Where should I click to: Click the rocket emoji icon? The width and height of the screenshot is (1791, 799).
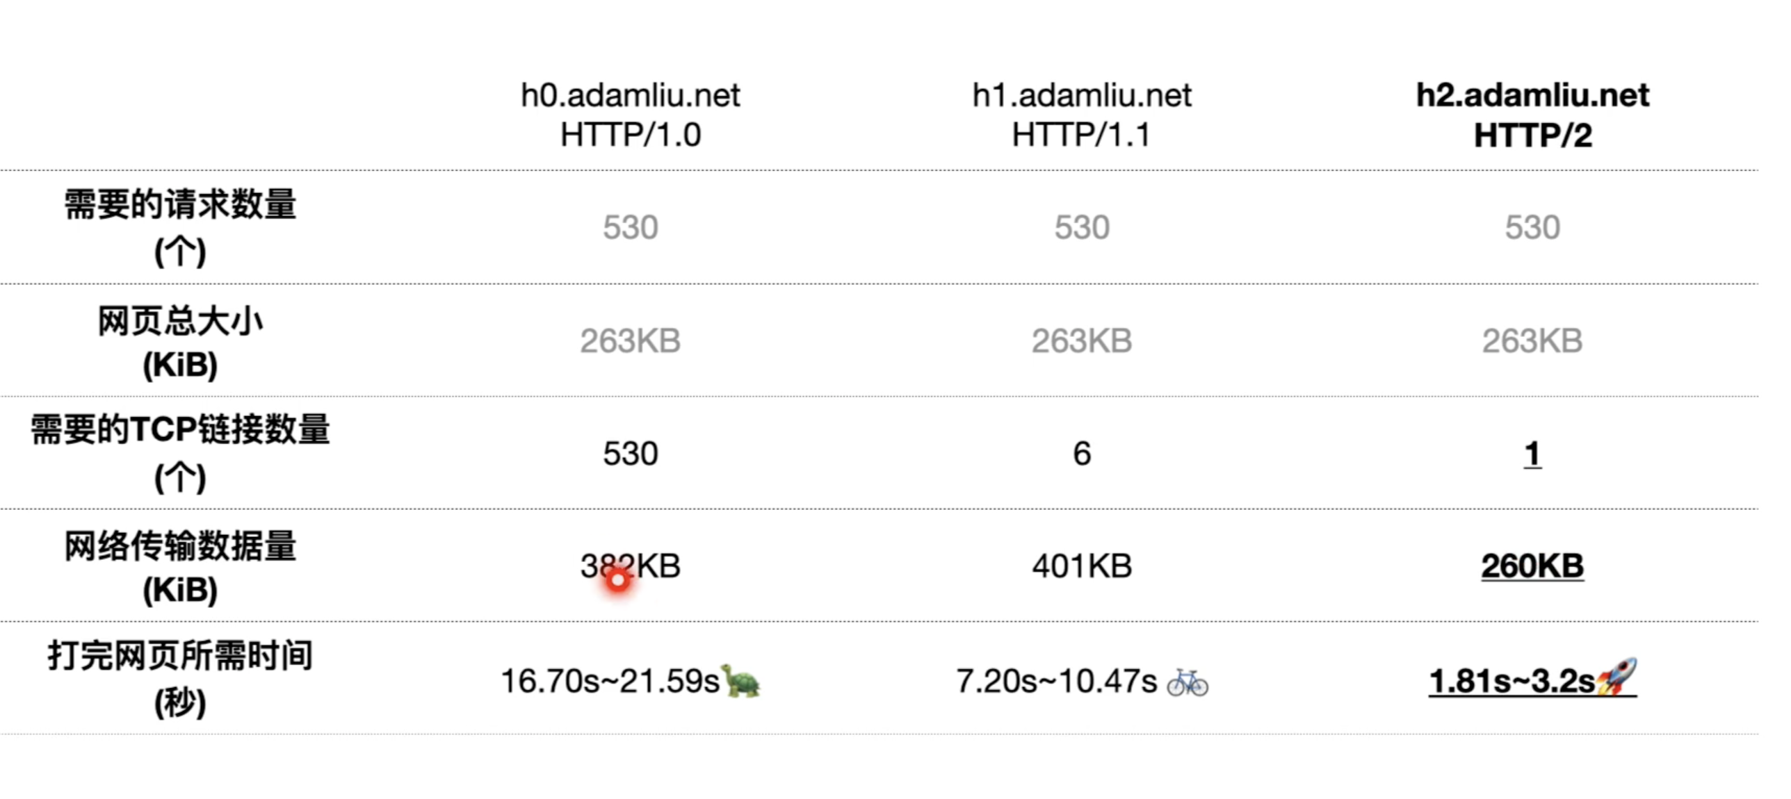click(x=1616, y=676)
